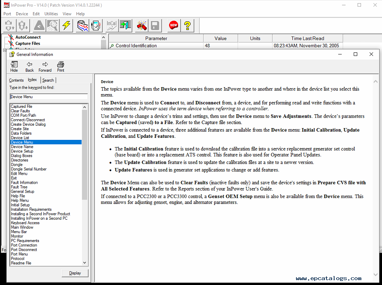Click the keyword input field
Screen dimensions: 382x285
click(49, 97)
